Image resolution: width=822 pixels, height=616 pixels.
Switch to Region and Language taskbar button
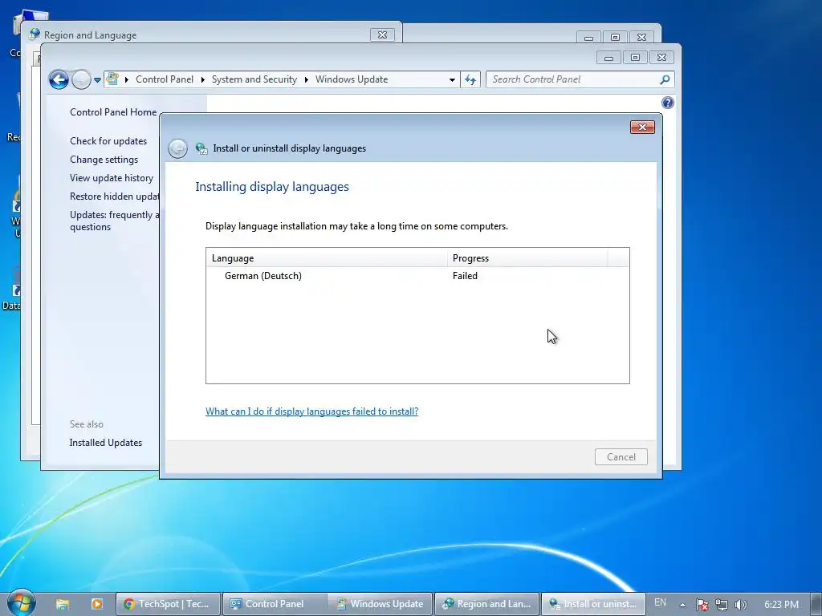486,604
